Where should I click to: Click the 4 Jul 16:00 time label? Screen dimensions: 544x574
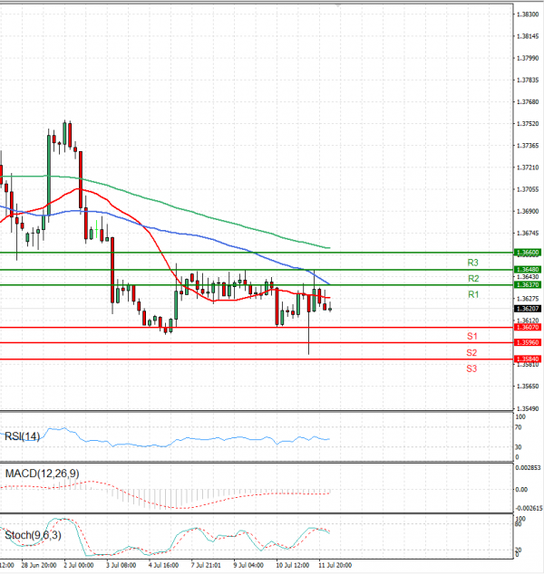(x=163, y=565)
